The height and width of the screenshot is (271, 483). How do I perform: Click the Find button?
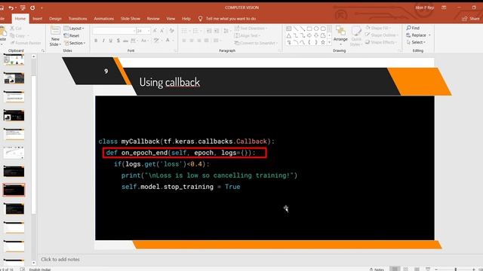413,28
